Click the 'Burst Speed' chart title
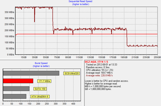Image resolution: width=161 pixels, height=106 pixels. click(41, 63)
